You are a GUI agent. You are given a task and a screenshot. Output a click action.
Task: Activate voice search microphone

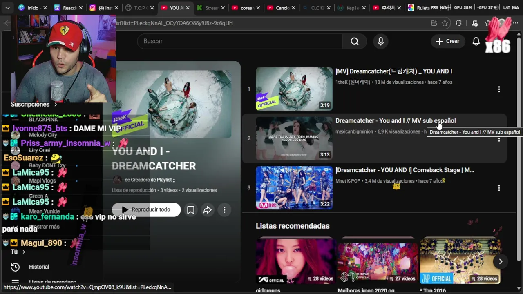click(381, 41)
